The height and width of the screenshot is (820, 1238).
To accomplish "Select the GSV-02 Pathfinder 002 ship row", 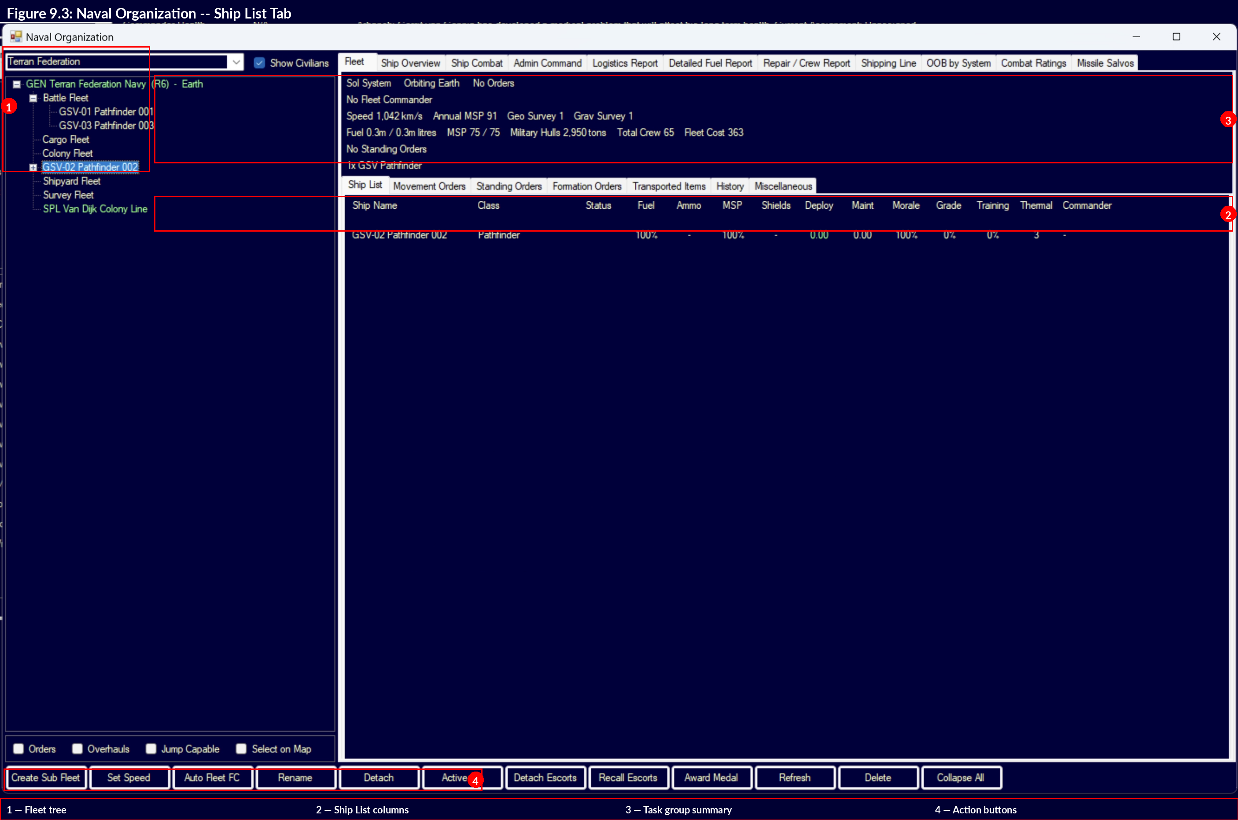I will (399, 235).
